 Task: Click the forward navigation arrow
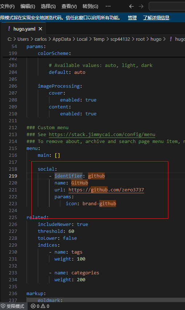[141, 7]
